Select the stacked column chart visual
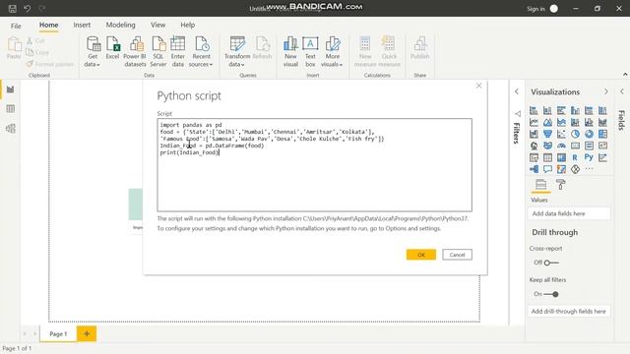This screenshot has width=630, height=354. coord(547,110)
